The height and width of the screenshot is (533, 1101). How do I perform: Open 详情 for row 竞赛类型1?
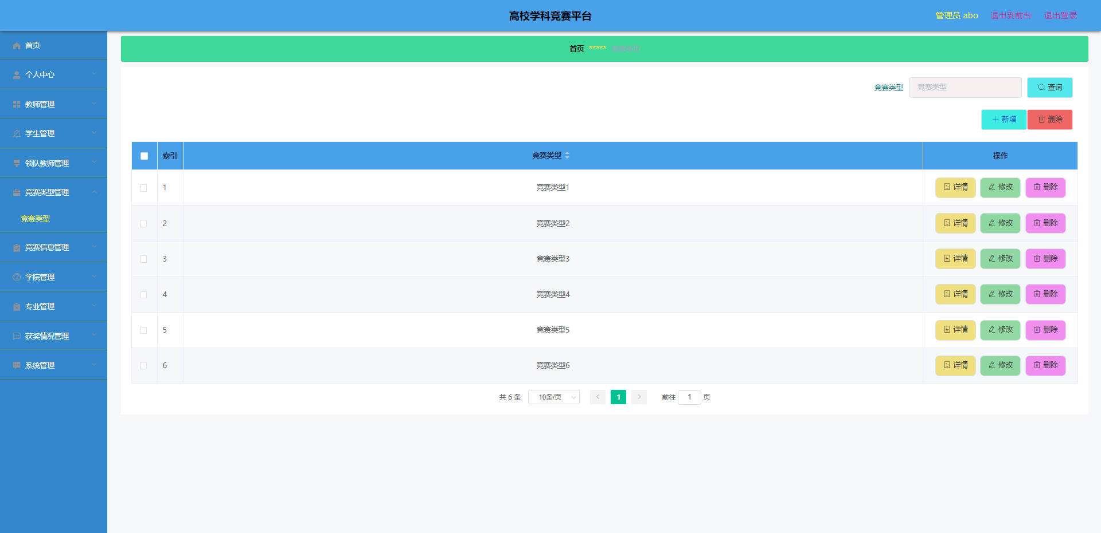(955, 188)
